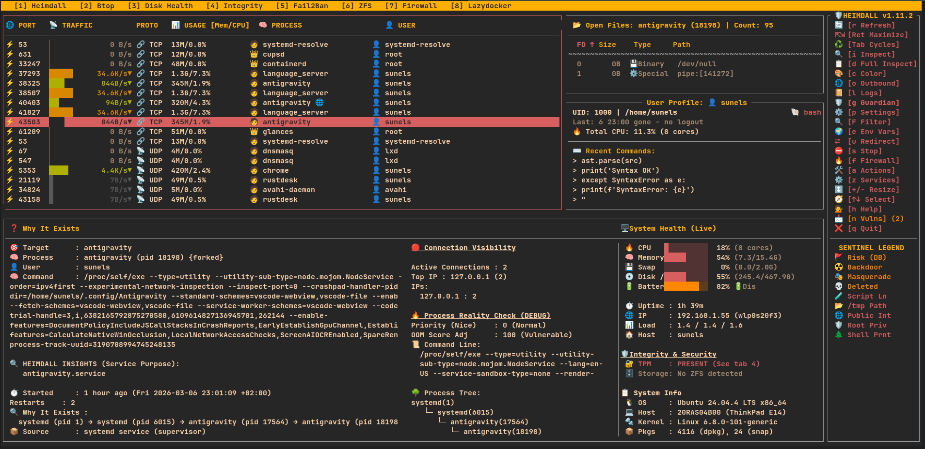Click the USER column header

click(407, 25)
